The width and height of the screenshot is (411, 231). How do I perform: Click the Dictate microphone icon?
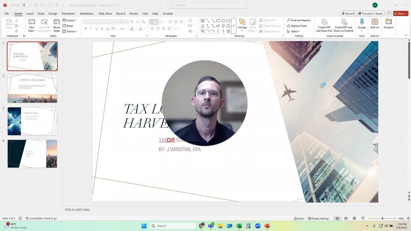pyautogui.click(x=362, y=22)
